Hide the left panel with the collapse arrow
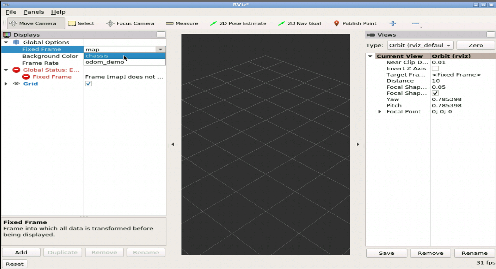This screenshot has height=269, width=496. tap(173, 144)
